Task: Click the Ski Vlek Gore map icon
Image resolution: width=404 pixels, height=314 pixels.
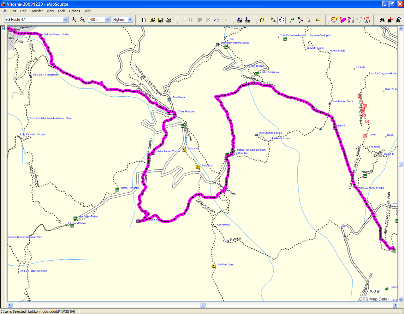Action: [214, 266]
